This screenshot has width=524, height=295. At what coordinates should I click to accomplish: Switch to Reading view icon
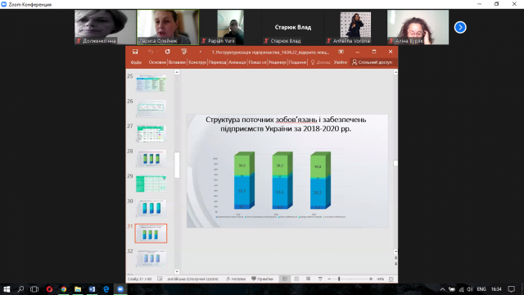(x=308, y=279)
